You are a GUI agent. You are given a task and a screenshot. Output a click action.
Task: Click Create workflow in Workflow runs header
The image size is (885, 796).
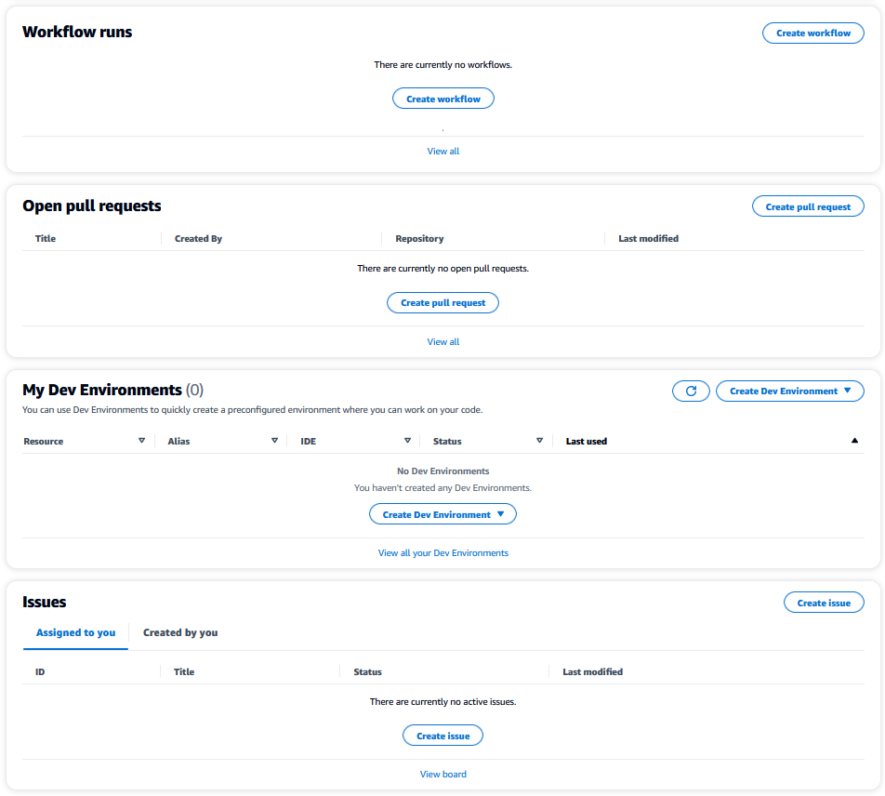pos(812,33)
